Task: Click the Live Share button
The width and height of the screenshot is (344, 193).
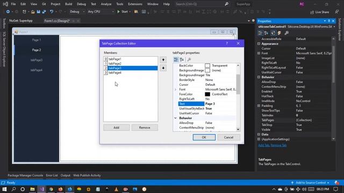Action: click(x=319, y=12)
